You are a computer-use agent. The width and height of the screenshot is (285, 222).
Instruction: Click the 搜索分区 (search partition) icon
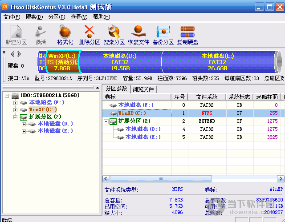(x=114, y=35)
